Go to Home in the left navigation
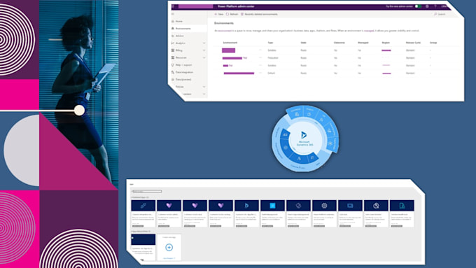This screenshot has height=268, width=476. point(177,21)
